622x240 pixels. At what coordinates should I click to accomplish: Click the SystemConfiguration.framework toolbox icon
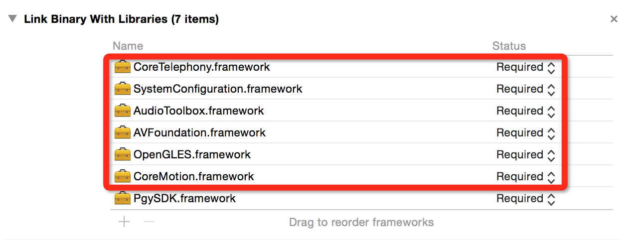(x=122, y=89)
